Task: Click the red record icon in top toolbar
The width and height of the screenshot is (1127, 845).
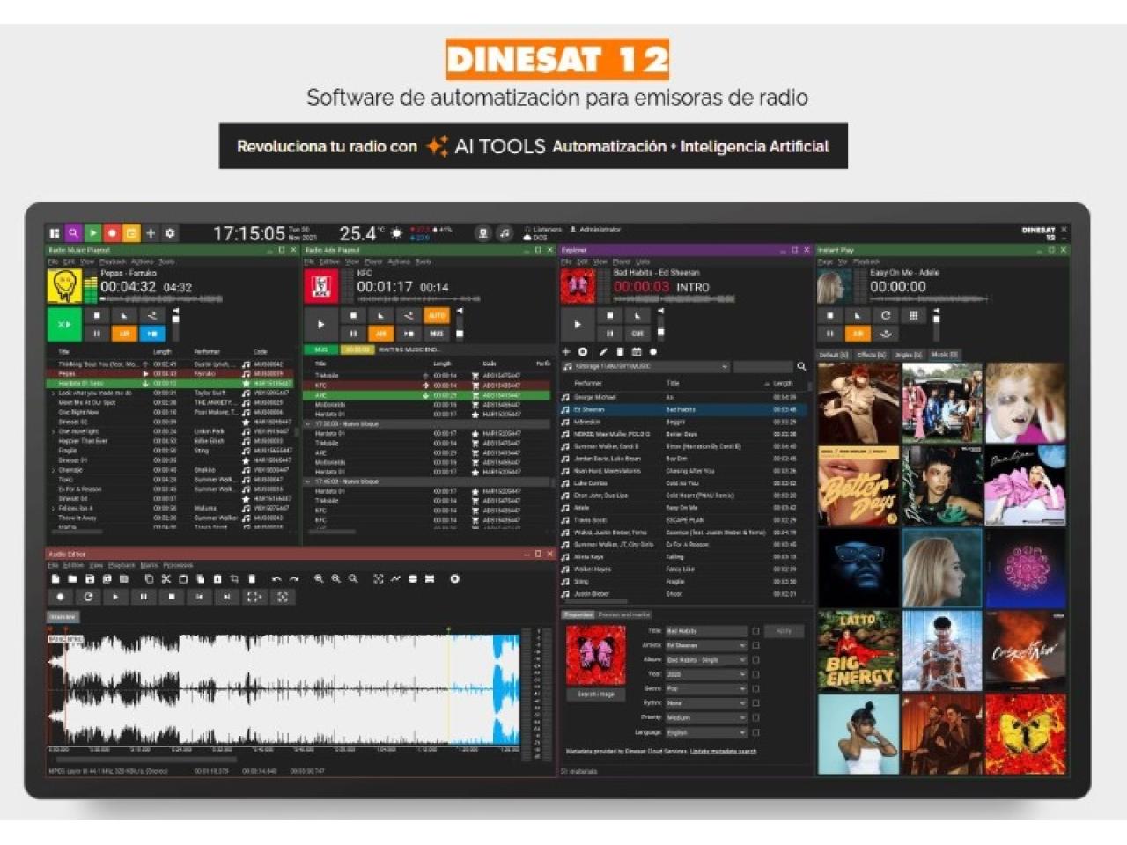Action: tap(112, 233)
